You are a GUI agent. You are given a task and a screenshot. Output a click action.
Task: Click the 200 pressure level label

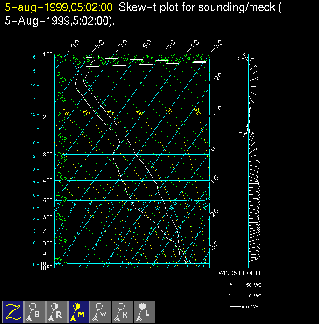point(48,117)
